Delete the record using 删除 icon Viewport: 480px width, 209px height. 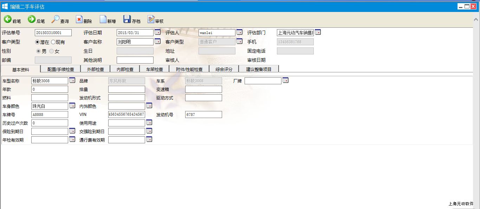tap(79, 19)
